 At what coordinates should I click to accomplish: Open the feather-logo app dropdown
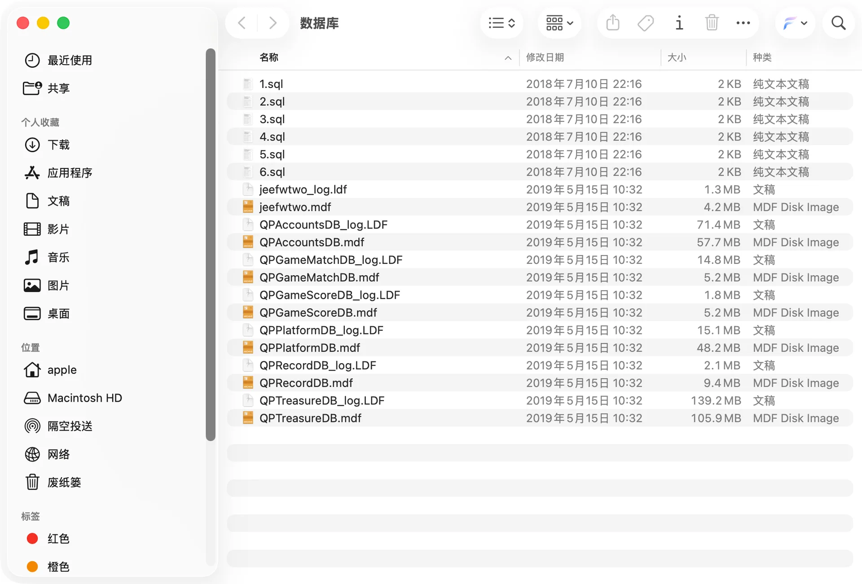click(795, 23)
